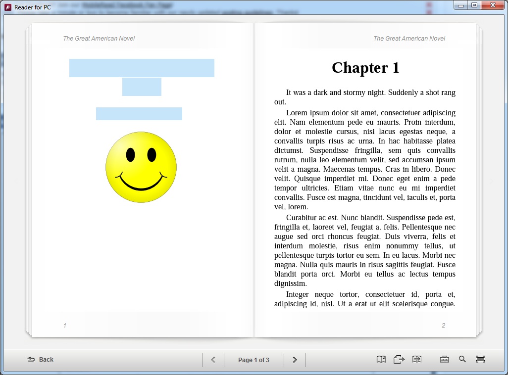Click the large highlighted title block

coord(142,68)
